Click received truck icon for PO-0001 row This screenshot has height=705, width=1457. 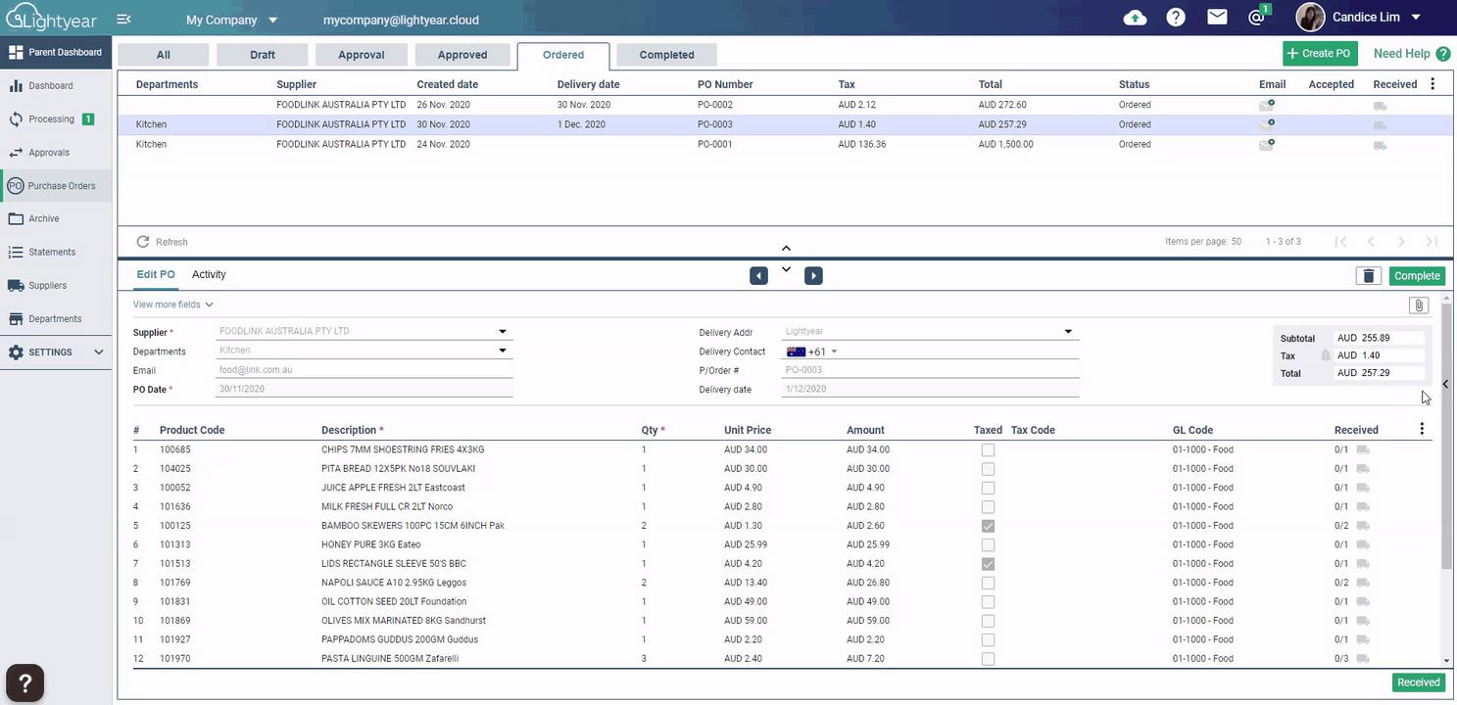1380,145
